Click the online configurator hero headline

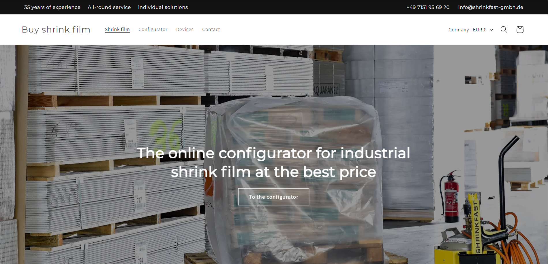pos(273,162)
